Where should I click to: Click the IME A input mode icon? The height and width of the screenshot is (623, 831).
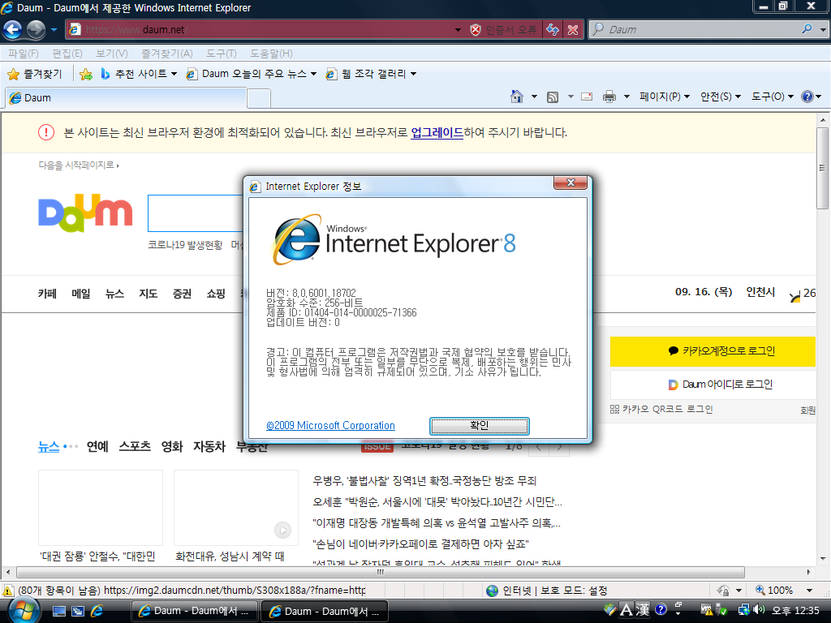(x=626, y=610)
